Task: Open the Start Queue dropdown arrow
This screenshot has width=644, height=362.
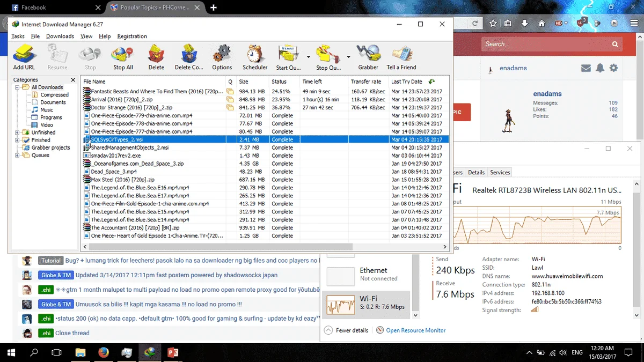Action: [x=308, y=56]
